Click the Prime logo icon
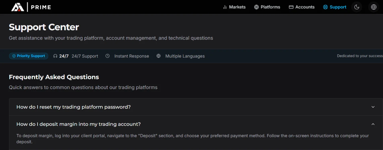383x150 pixels. click(18, 7)
